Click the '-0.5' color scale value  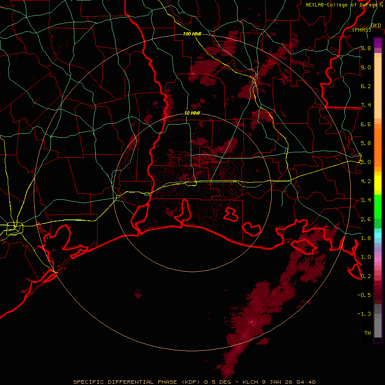coord(364,295)
